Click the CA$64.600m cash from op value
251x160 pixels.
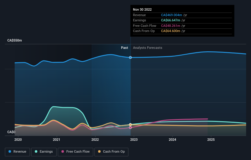pos(171,31)
